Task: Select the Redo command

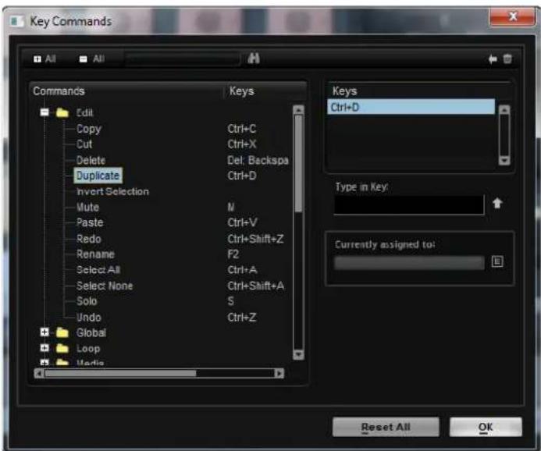Action: coord(89,239)
